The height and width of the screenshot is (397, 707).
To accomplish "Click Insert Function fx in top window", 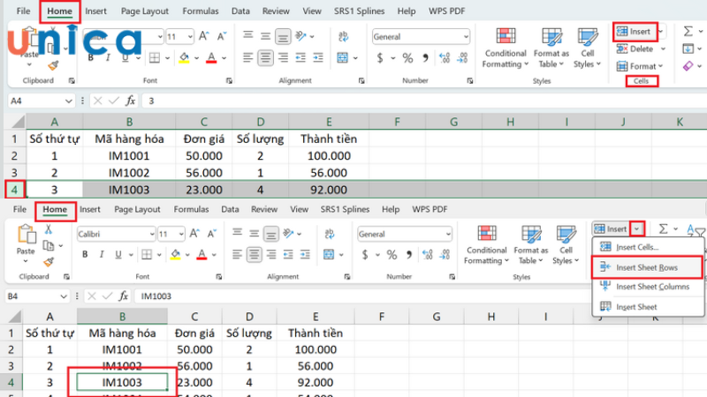I will coord(130,101).
